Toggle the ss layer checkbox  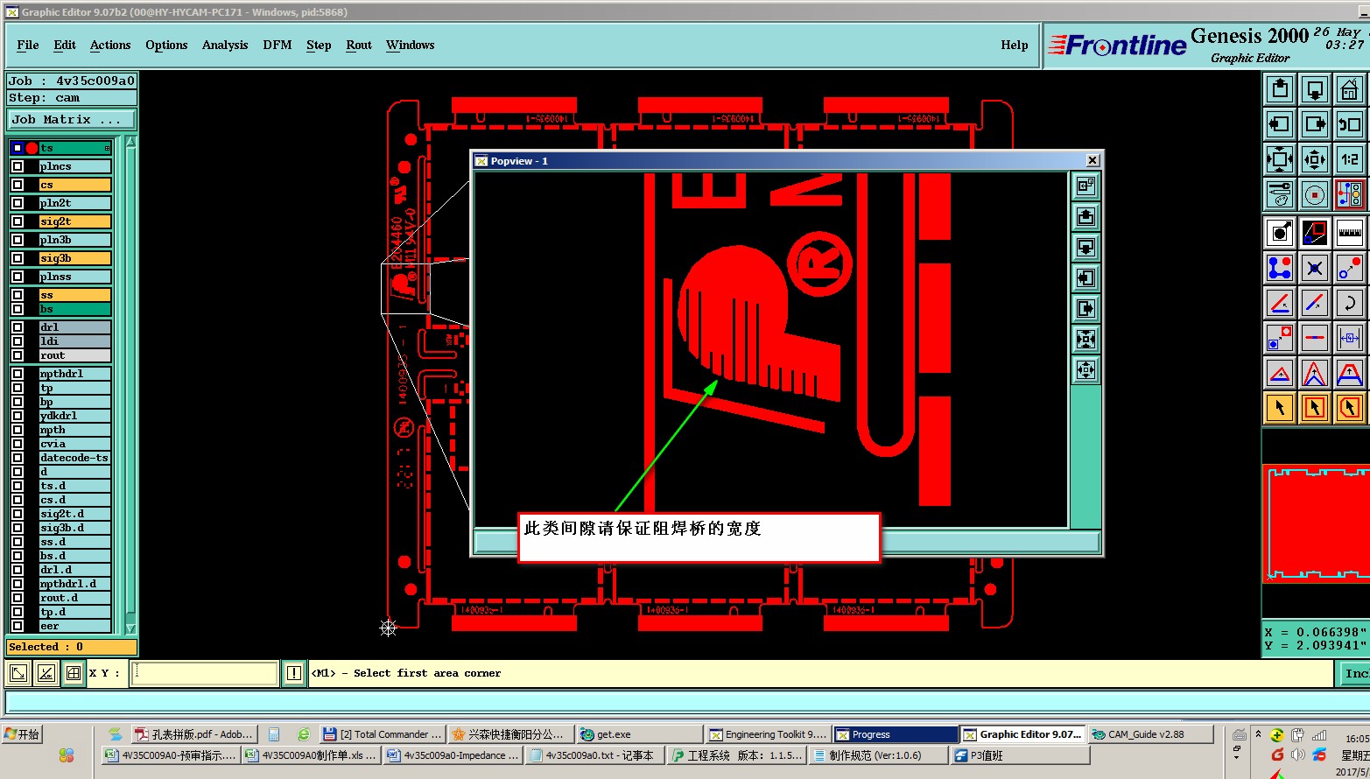[18, 295]
